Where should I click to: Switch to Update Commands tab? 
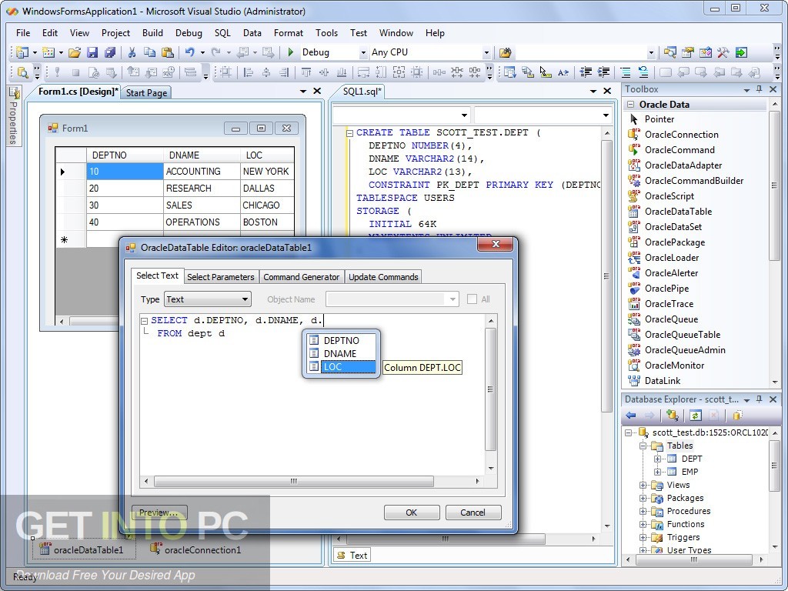(x=383, y=277)
